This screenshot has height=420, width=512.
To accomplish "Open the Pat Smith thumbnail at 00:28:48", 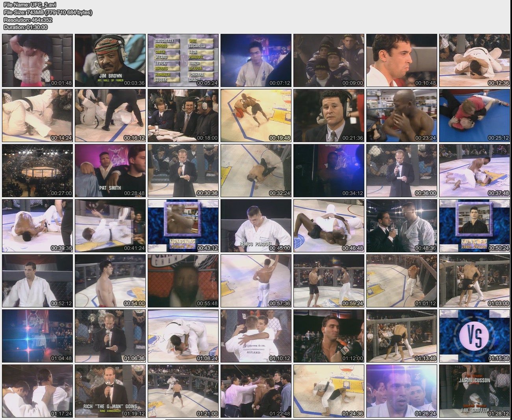I will pyautogui.click(x=110, y=170).
